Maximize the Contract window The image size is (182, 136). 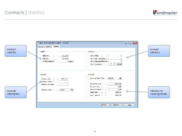coord(131,43)
